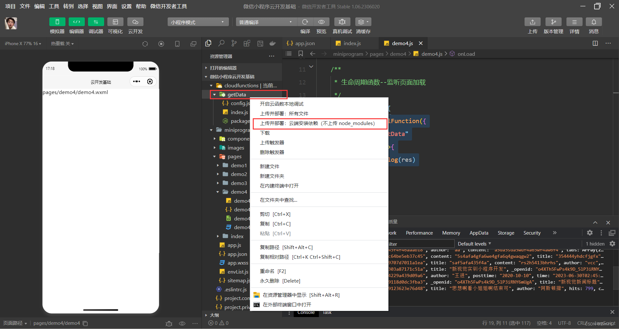Open the project details icon
The image size is (619, 329).
[575, 22]
